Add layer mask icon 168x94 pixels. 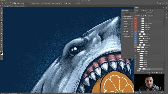tap(152, 73)
